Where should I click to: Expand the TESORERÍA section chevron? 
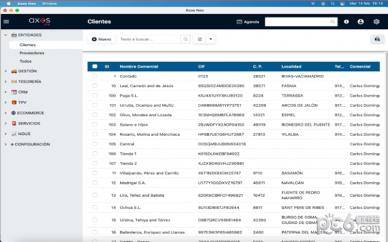[x=5, y=81]
